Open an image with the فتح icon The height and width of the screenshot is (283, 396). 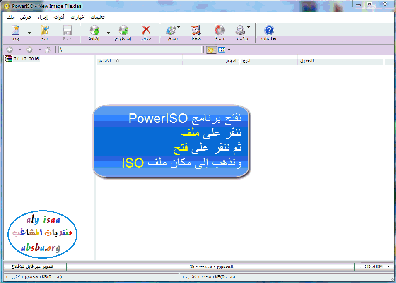tap(44, 31)
